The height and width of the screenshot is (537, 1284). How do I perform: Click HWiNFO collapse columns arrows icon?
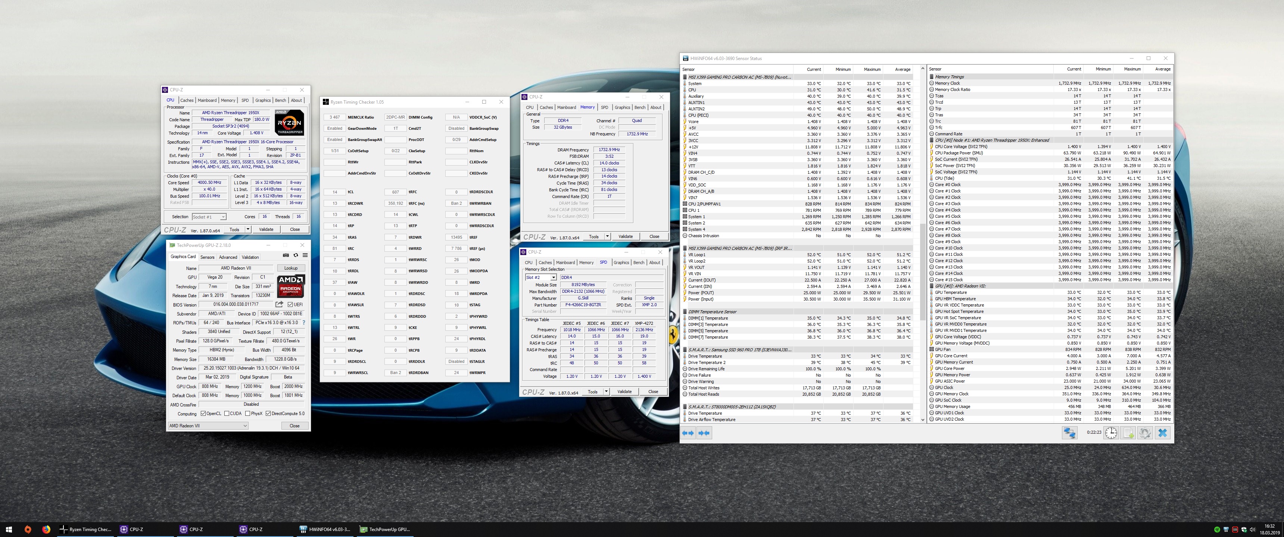pos(704,433)
